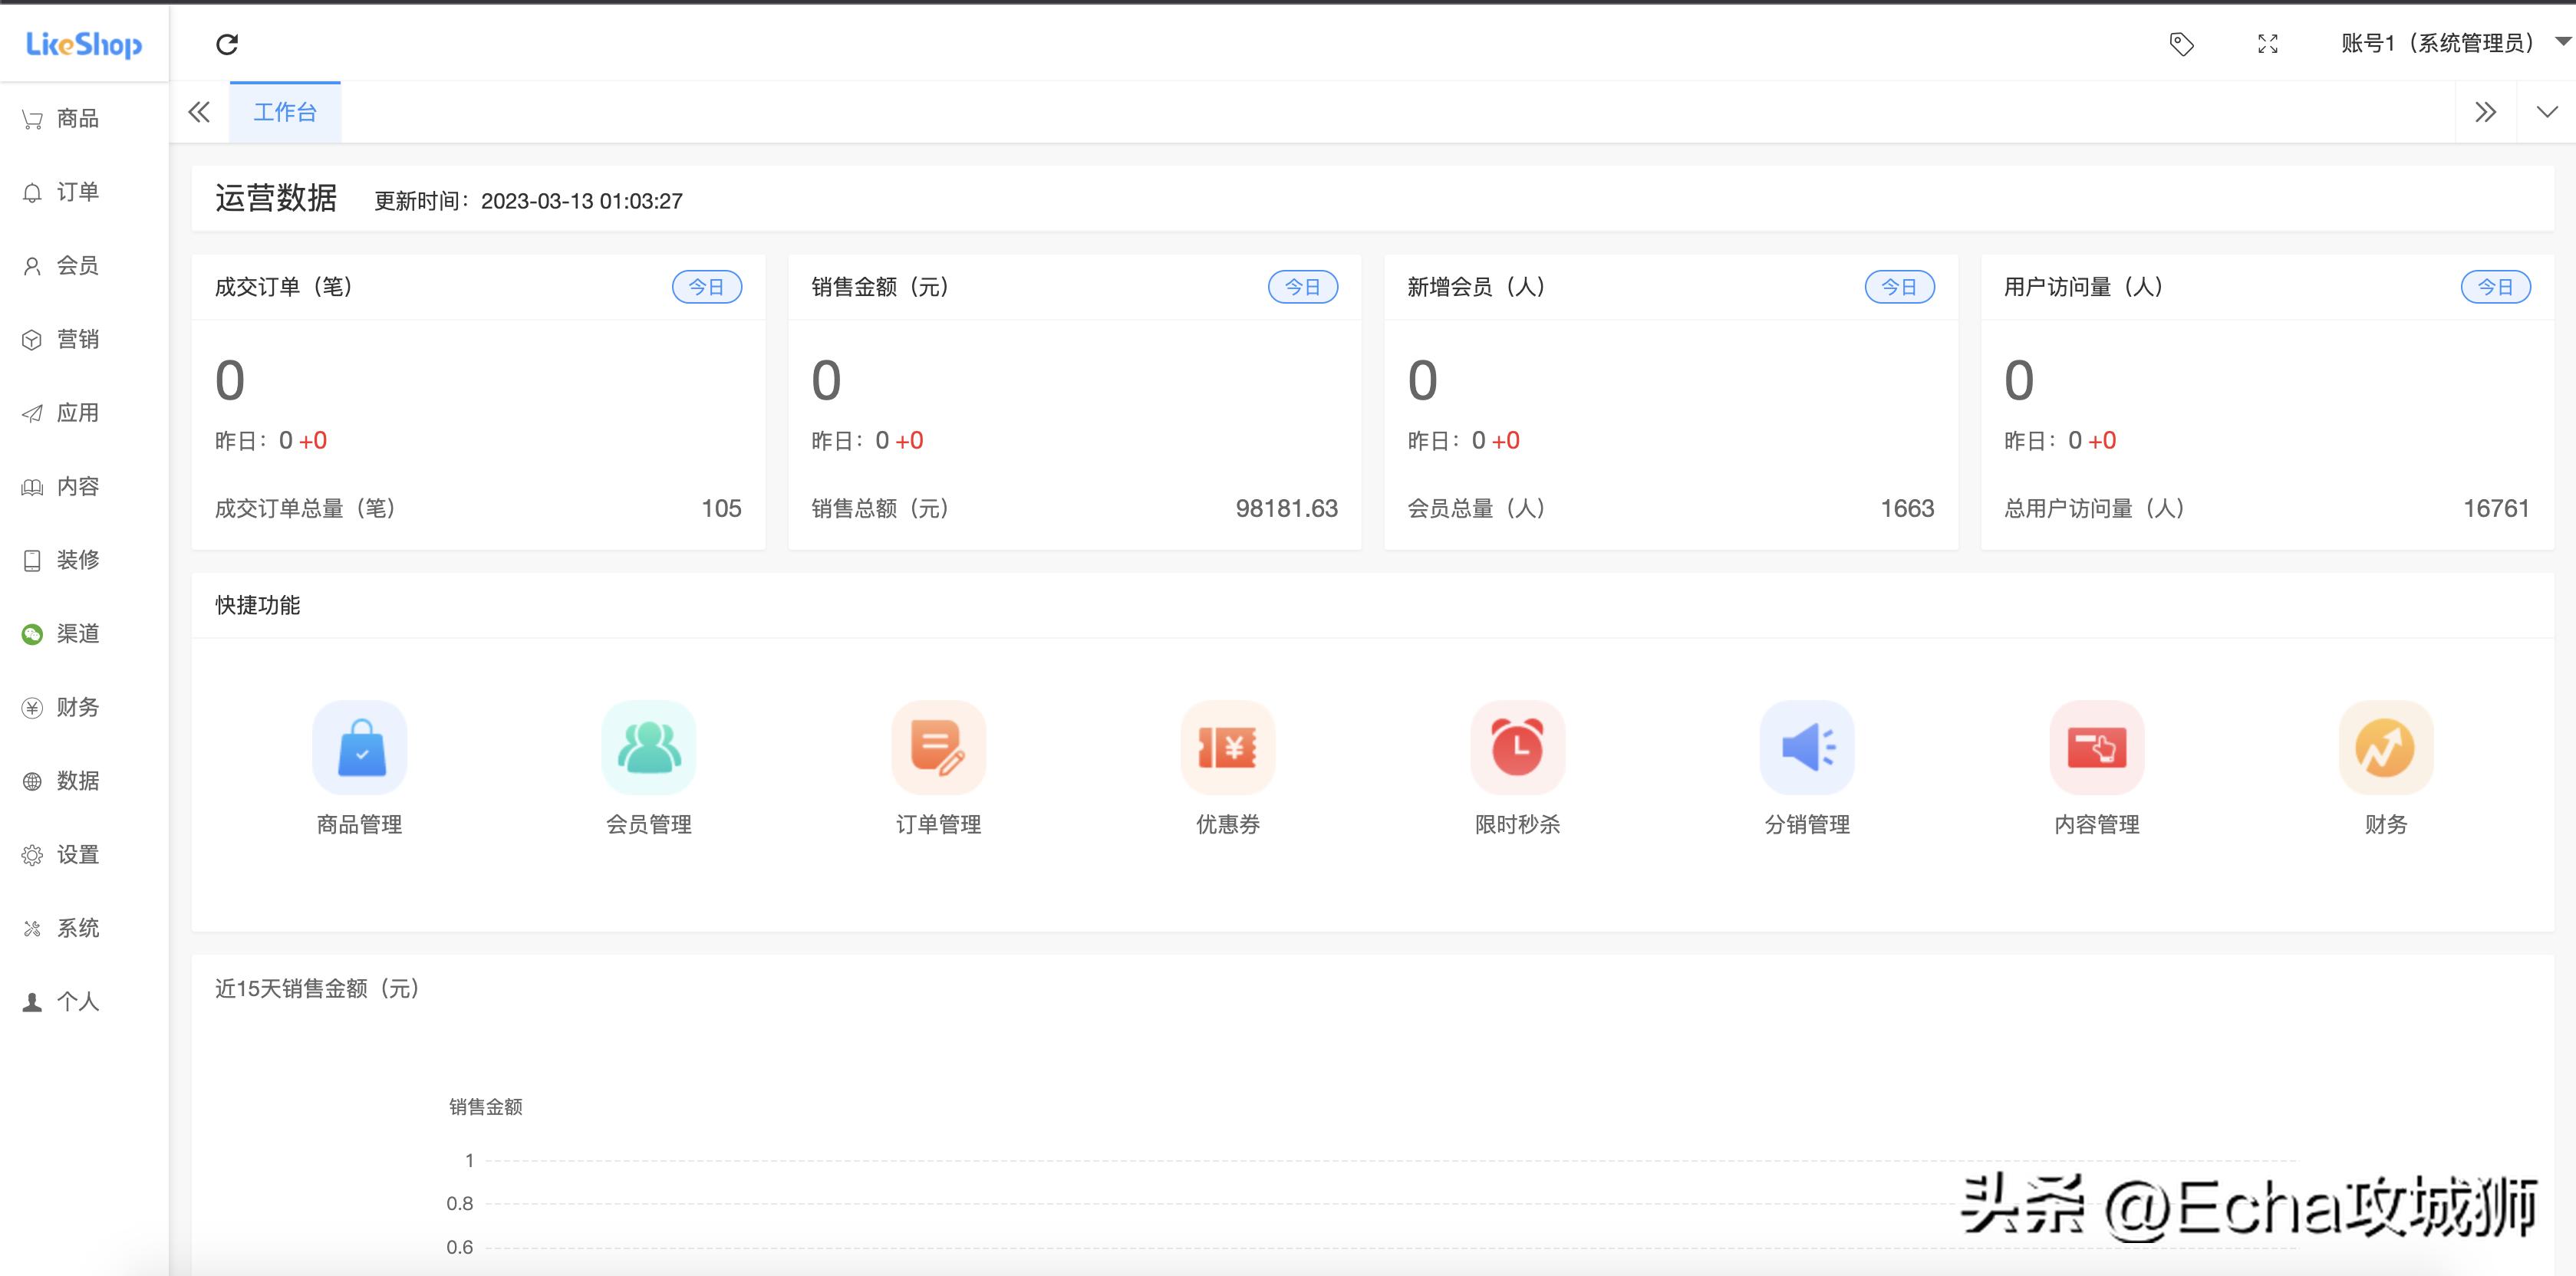
Task: Click the tag icon in the top bar
Action: (x=2182, y=44)
